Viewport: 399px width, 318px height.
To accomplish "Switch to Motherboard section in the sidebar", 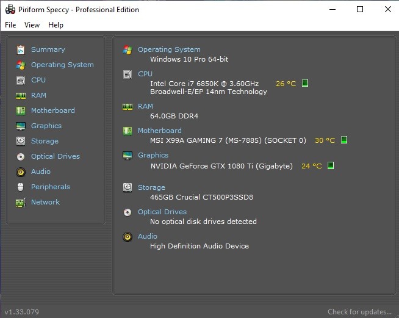I will [x=53, y=110].
